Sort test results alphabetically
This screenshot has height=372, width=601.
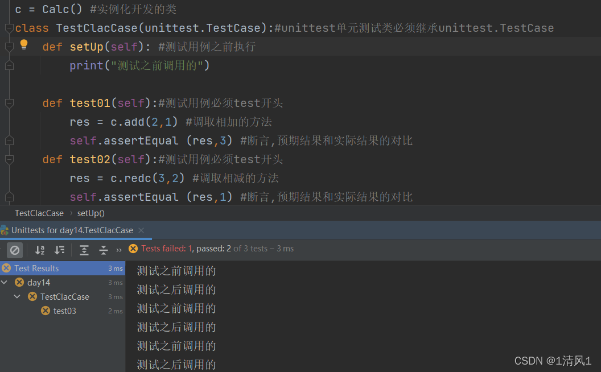40,250
